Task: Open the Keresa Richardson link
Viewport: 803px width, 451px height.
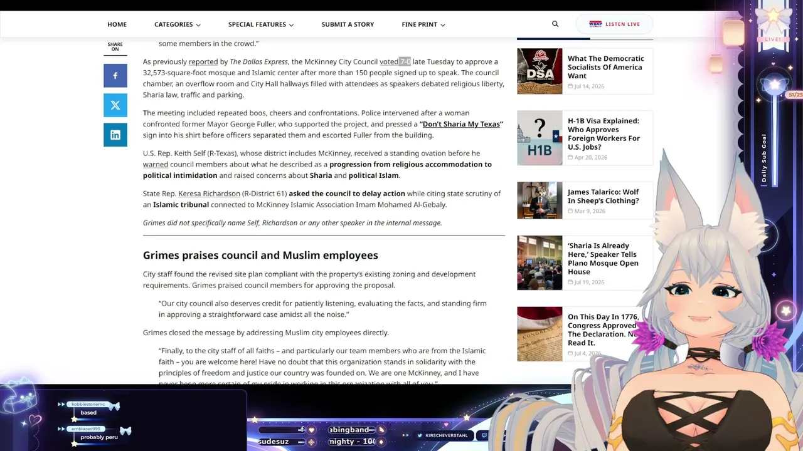Action: [209, 194]
